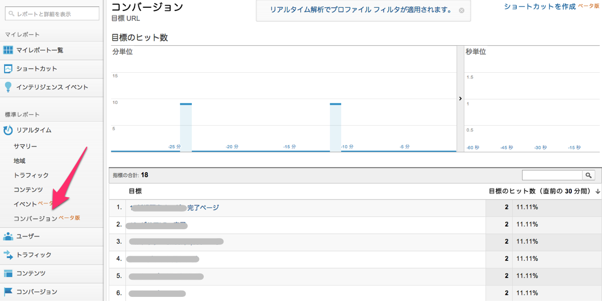Select サマリー under リアルタイム
Viewport: 602px width, 301px height.
25,146
